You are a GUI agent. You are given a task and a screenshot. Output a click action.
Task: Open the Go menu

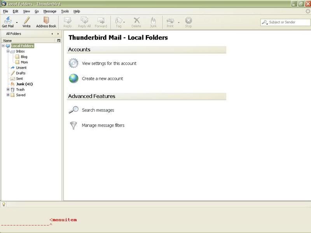point(37,11)
